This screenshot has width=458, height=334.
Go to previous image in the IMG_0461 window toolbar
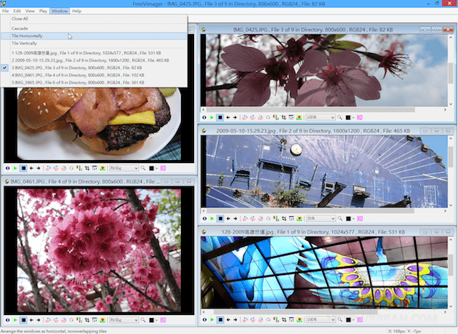[x=32, y=319]
